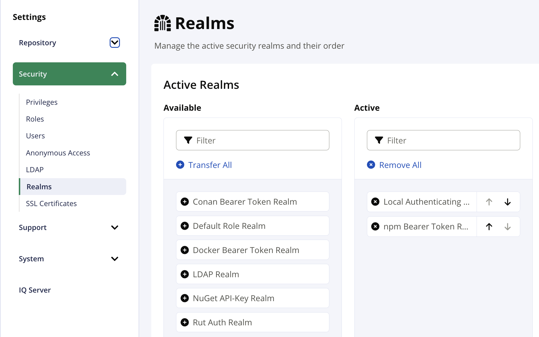Open SSL Certificates in sidebar
Image resolution: width=539 pixels, height=337 pixels.
[51, 204]
